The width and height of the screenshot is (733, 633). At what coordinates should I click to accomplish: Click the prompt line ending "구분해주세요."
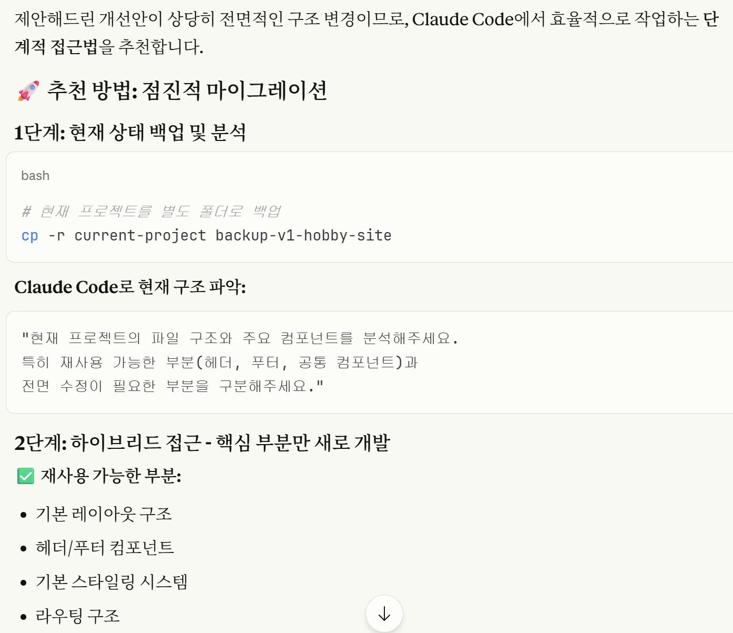172,387
